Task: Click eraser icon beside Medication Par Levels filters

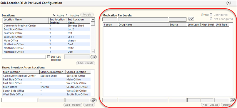Action: click(x=191, y=19)
